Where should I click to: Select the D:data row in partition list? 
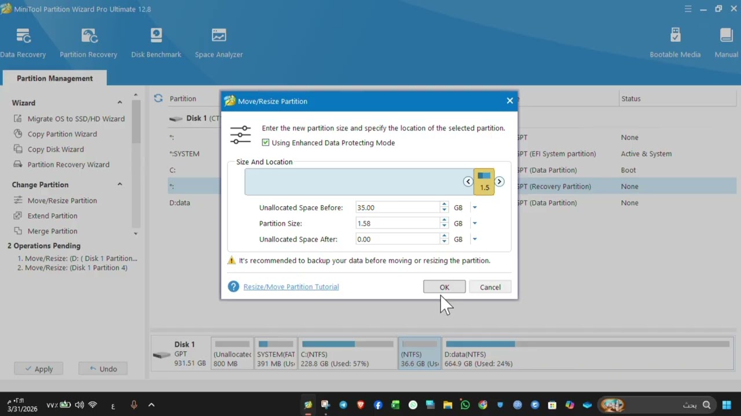tap(452, 203)
